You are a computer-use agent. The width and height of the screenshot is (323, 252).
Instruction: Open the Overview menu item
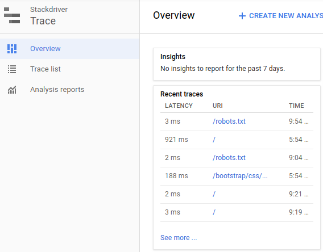pyautogui.click(x=69, y=49)
